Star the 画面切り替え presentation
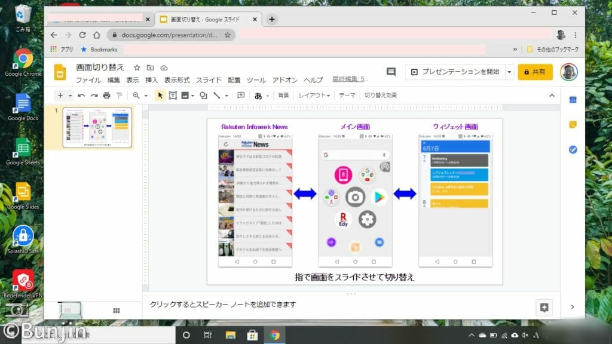612x344 pixels. point(137,68)
